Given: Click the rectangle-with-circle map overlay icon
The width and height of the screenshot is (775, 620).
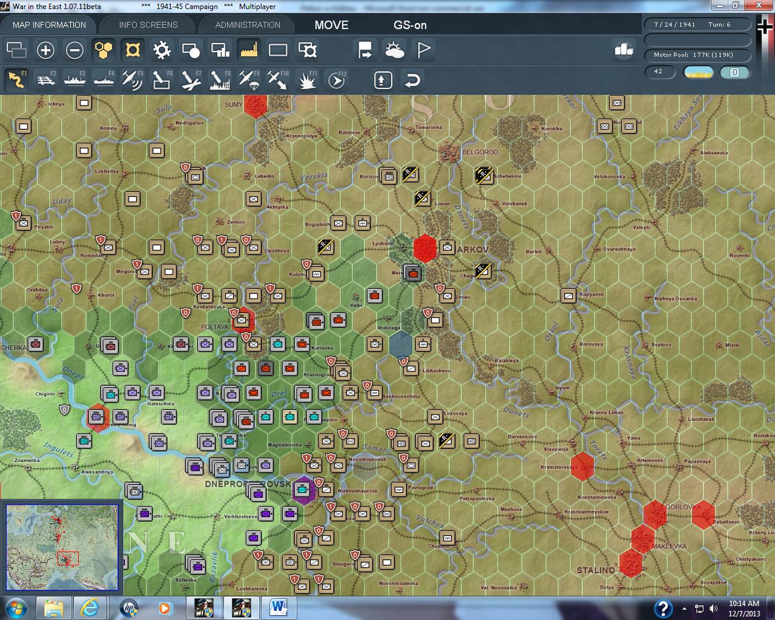Looking at the screenshot, I should (x=191, y=50).
